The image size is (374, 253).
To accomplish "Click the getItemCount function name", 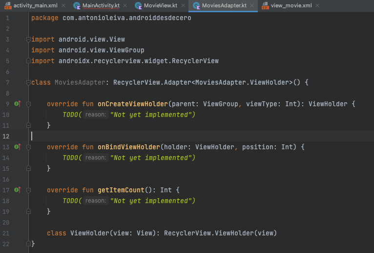I will pyautogui.click(x=121, y=190).
